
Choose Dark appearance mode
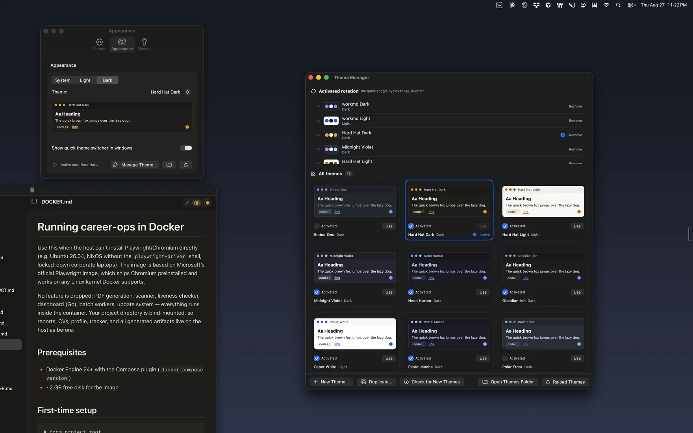(x=107, y=80)
